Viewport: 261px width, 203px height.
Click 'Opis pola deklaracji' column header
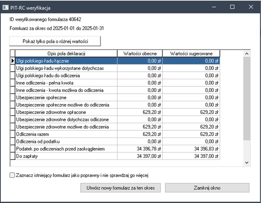[66, 54]
